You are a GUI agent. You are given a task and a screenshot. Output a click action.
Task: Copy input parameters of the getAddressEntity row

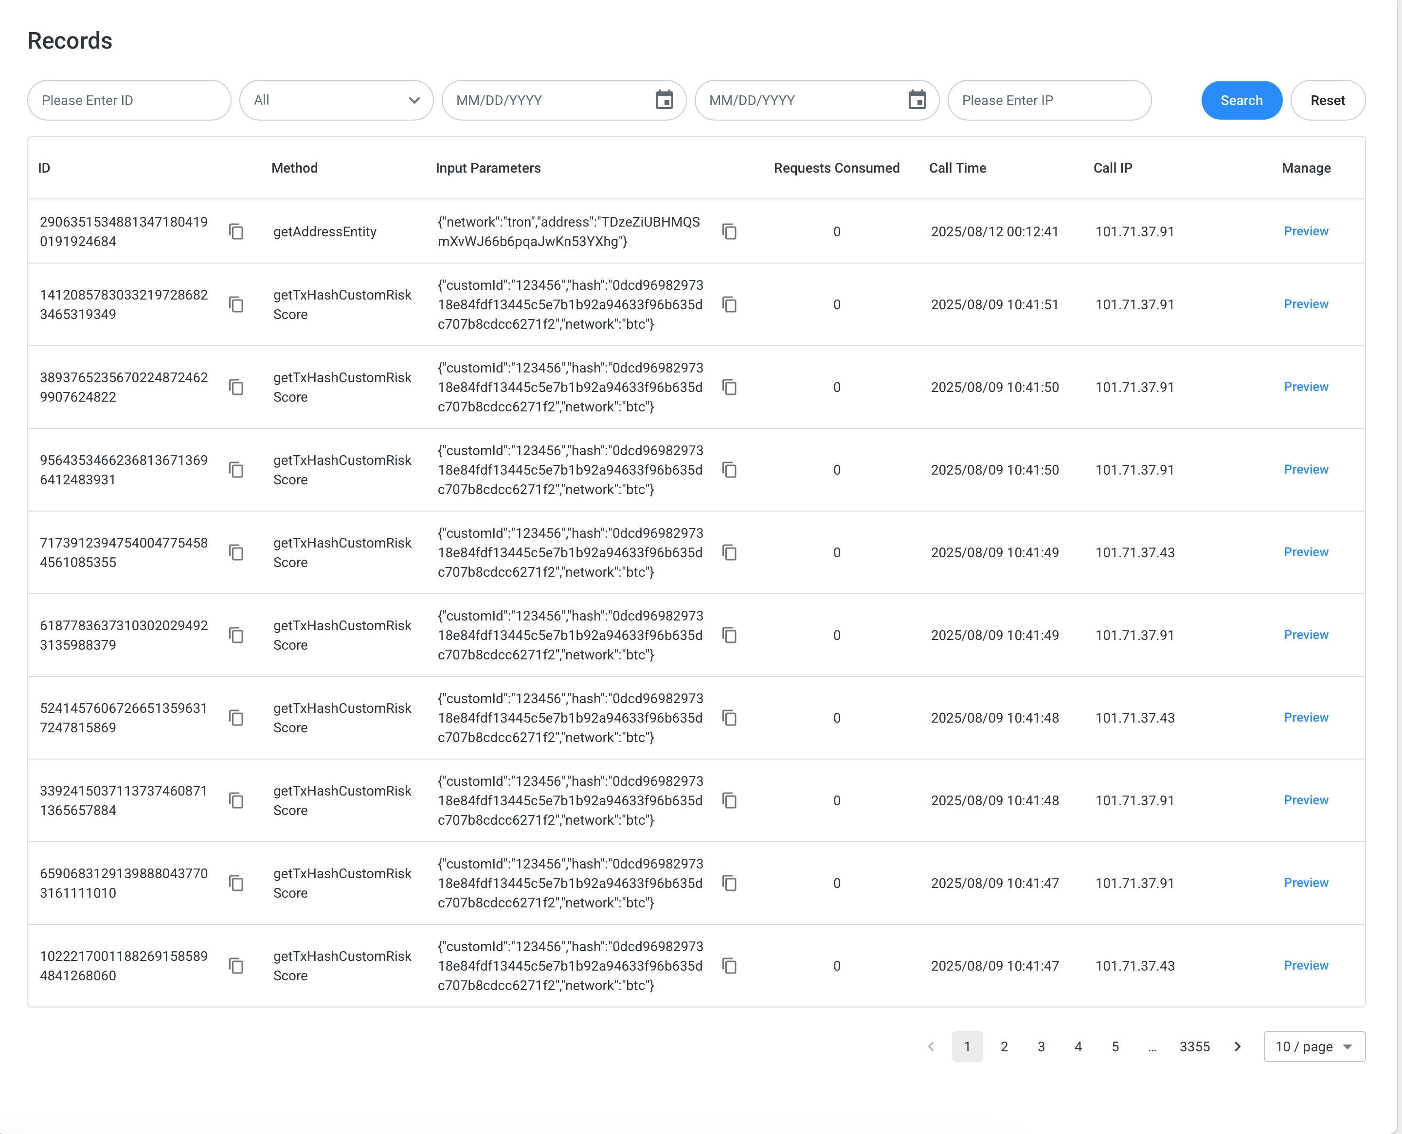click(729, 232)
